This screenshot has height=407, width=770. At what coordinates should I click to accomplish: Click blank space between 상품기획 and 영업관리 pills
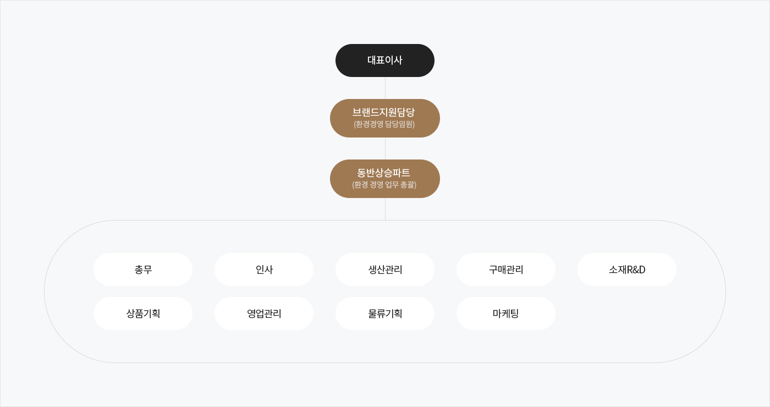[x=204, y=313]
